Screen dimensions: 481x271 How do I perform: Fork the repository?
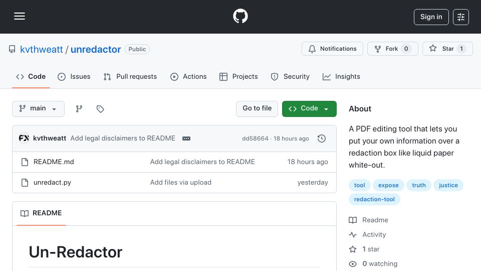point(393,49)
